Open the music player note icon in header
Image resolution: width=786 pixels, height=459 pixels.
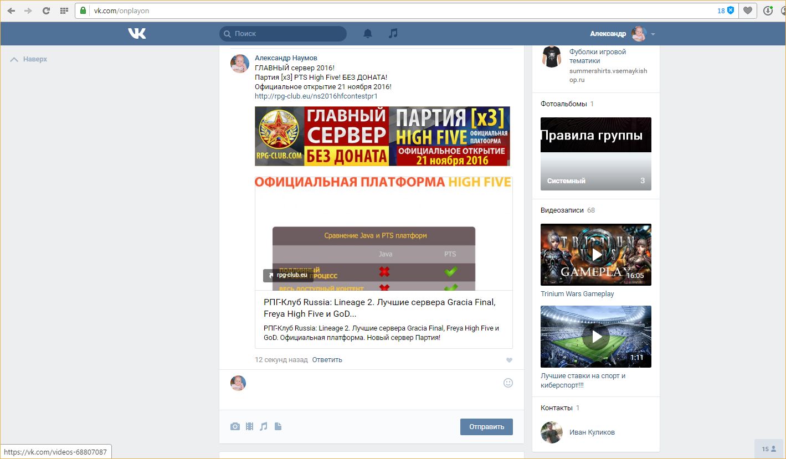click(x=393, y=34)
